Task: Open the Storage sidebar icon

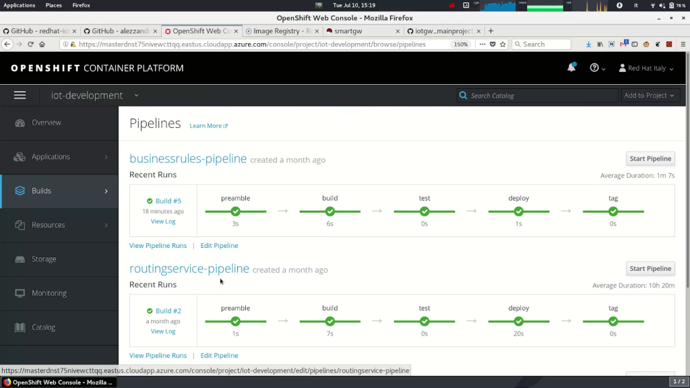Action: [x=20, y=259]
